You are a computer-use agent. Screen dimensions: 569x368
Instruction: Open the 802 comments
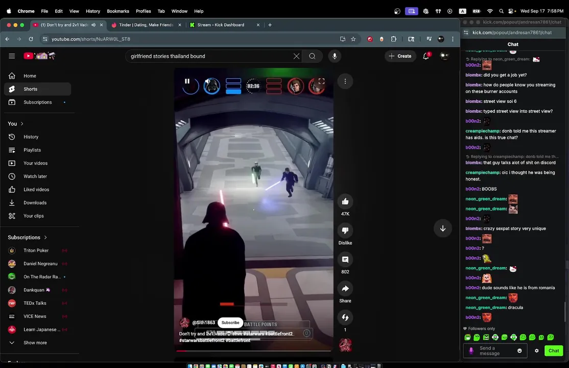[345, 260]
